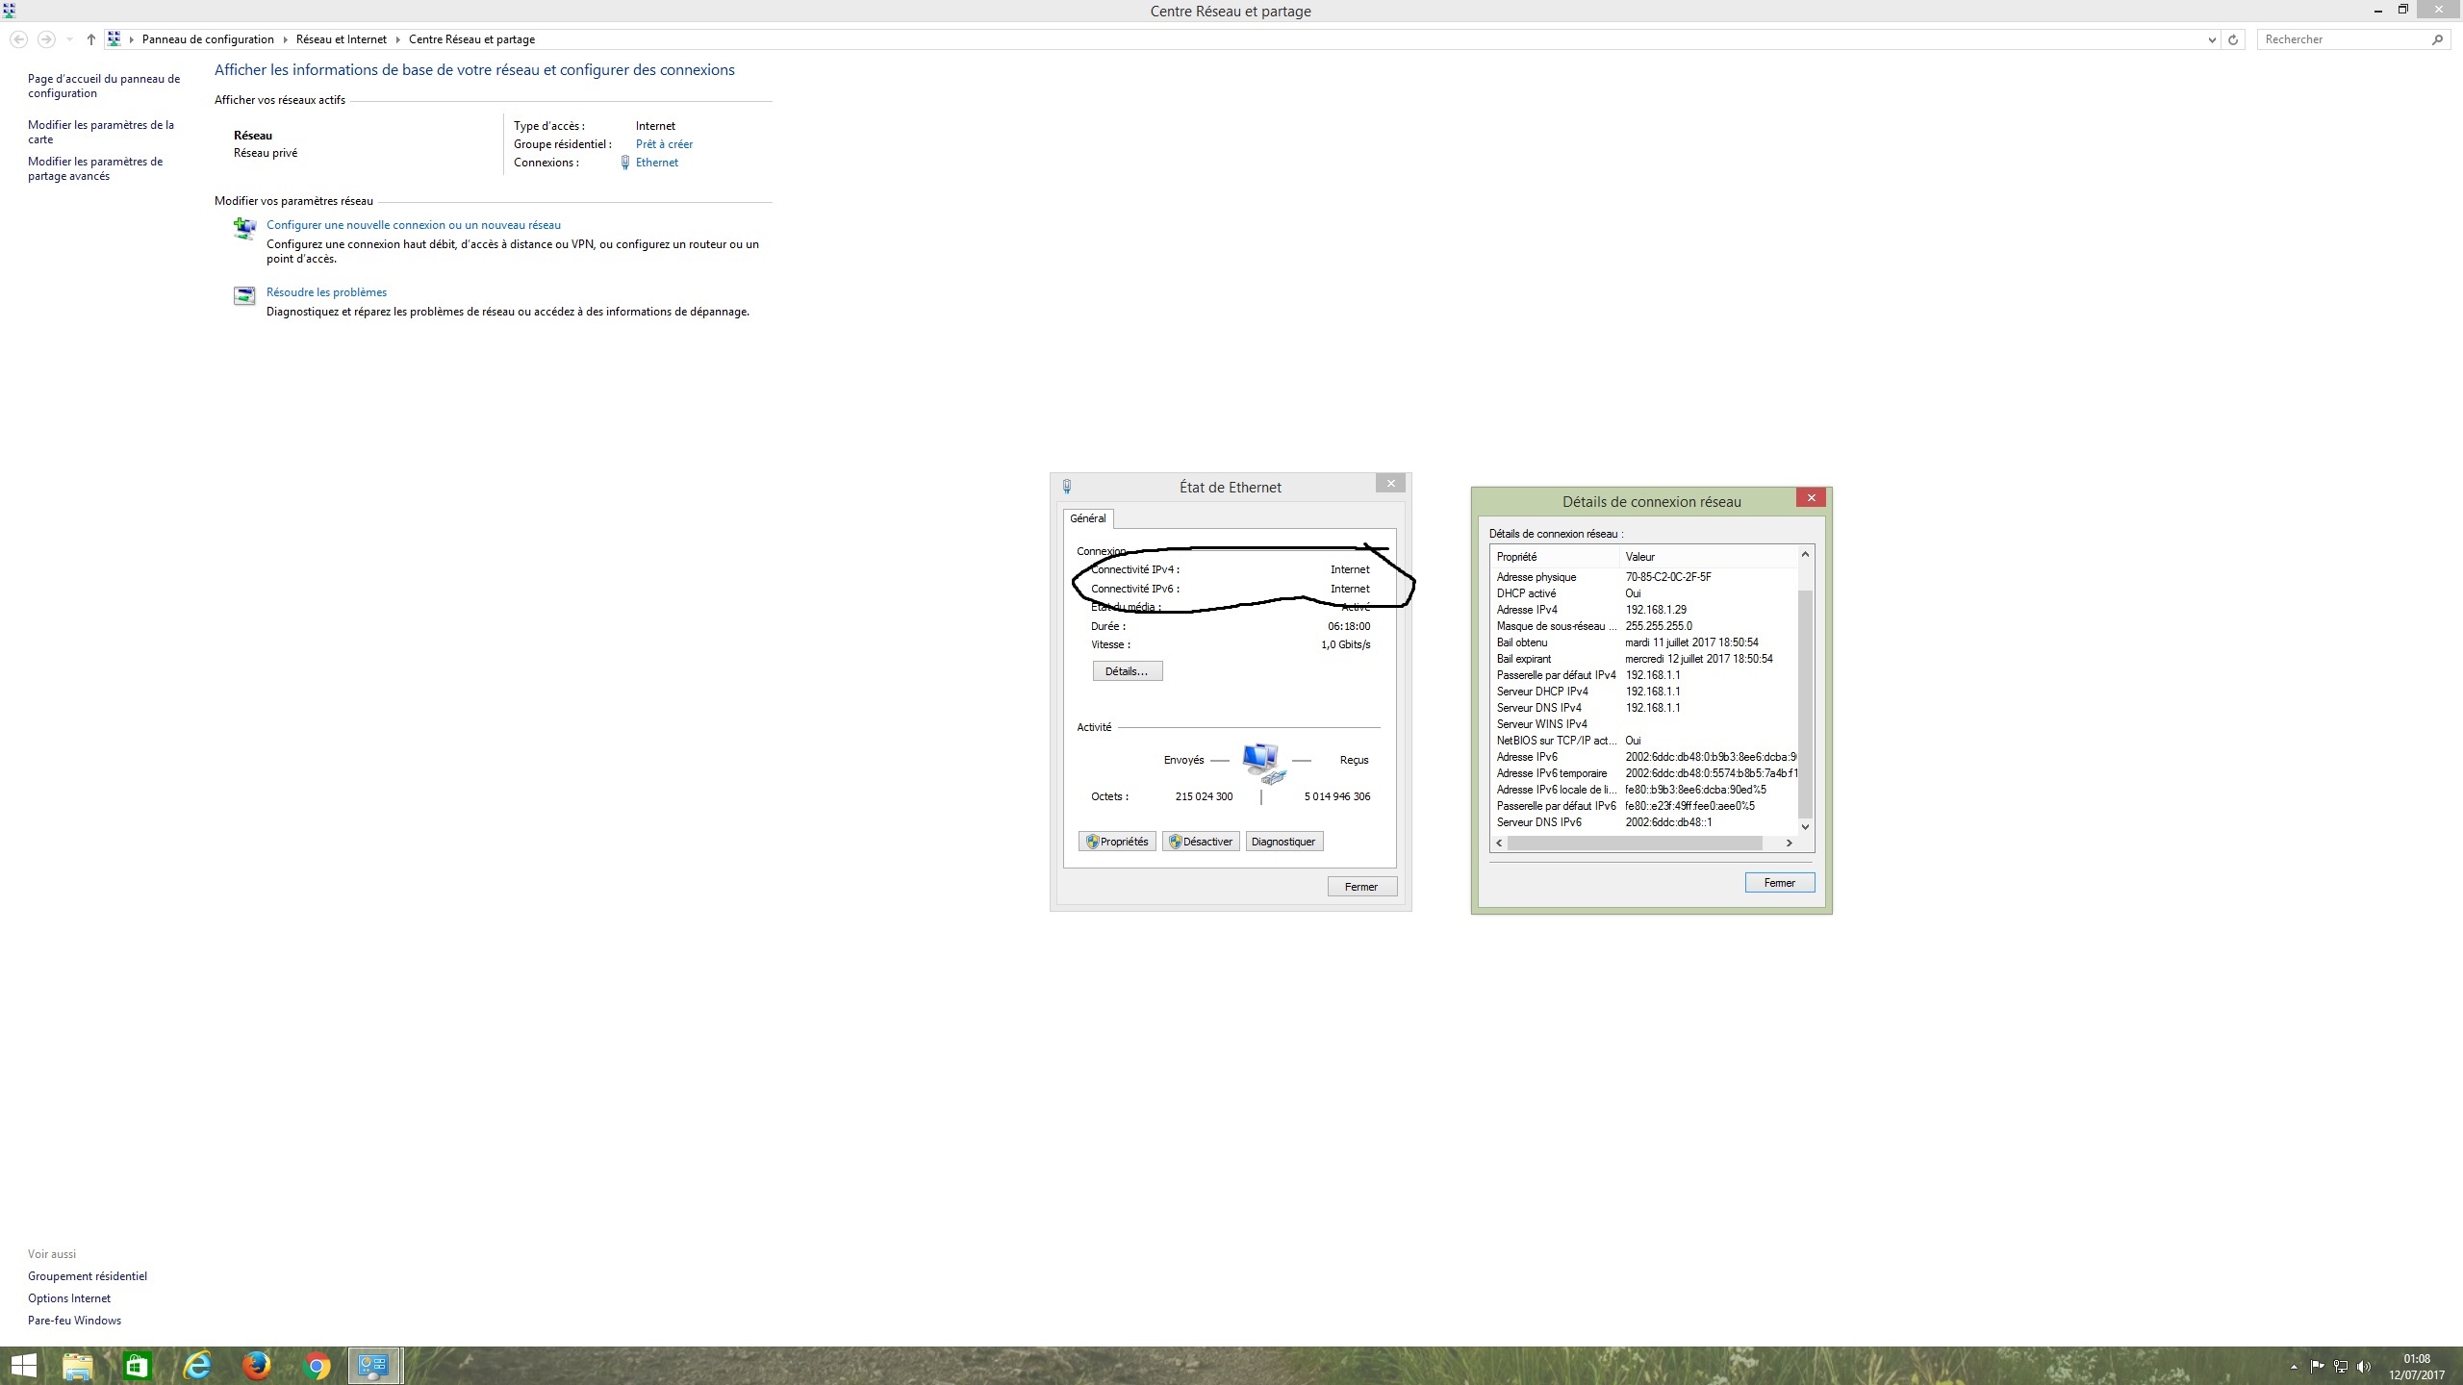
Task: Open Google Chrome from the taskbar
Action: (x=316, y=1365)
